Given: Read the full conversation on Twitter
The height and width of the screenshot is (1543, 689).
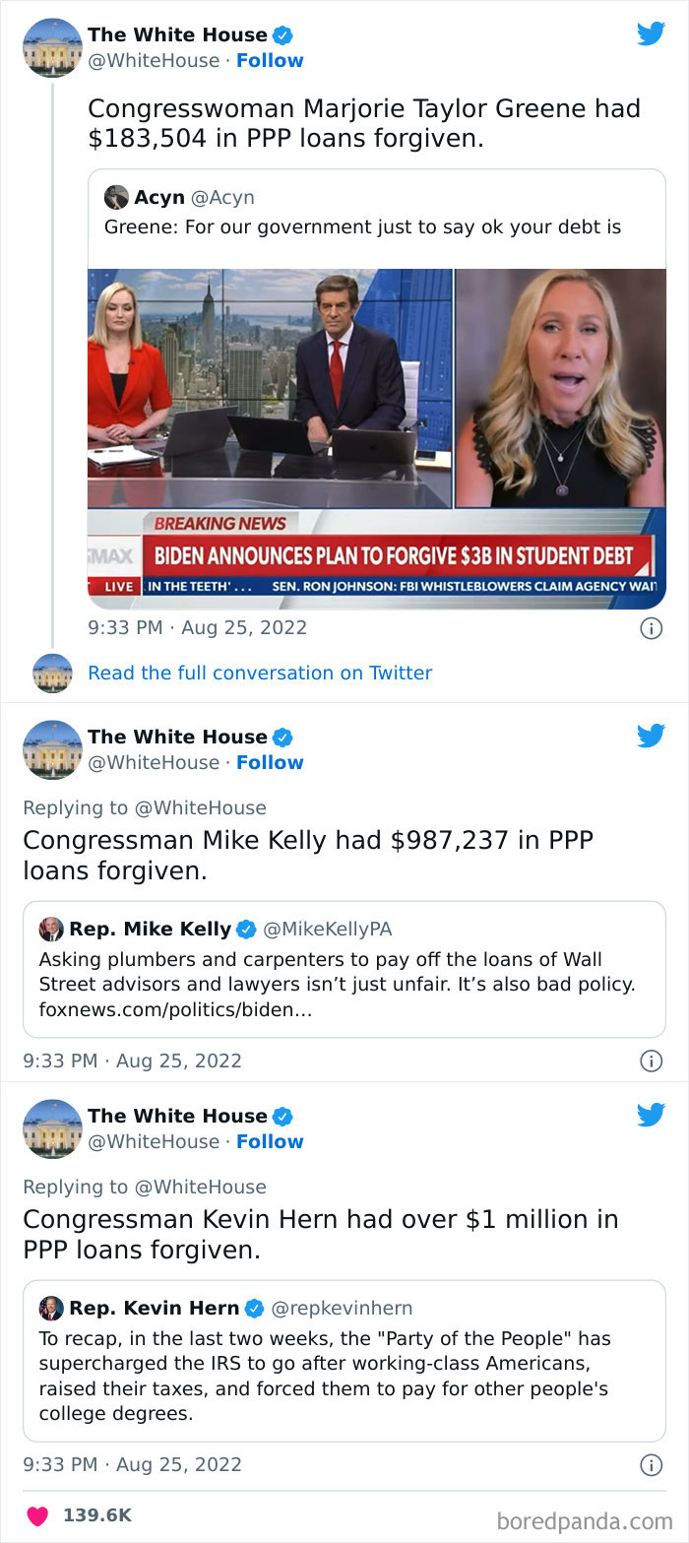Looking at the screenshot, I should pyautogui.click(x=260, y=674).
